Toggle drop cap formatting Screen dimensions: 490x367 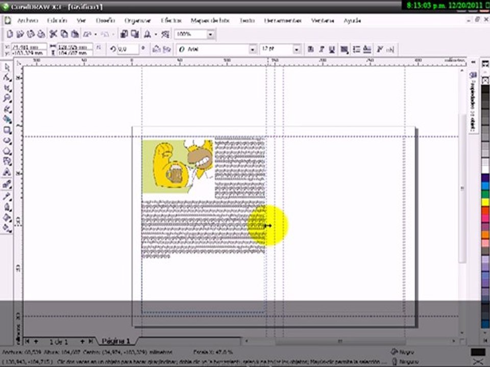point(367,49)
